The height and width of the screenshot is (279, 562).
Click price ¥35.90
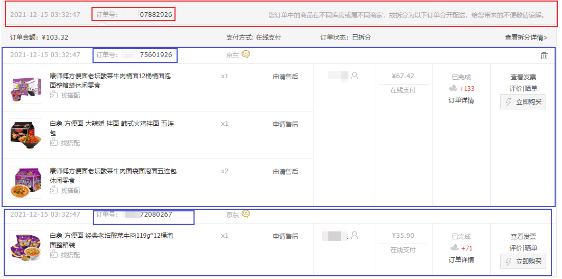click(x=403, y=236)
